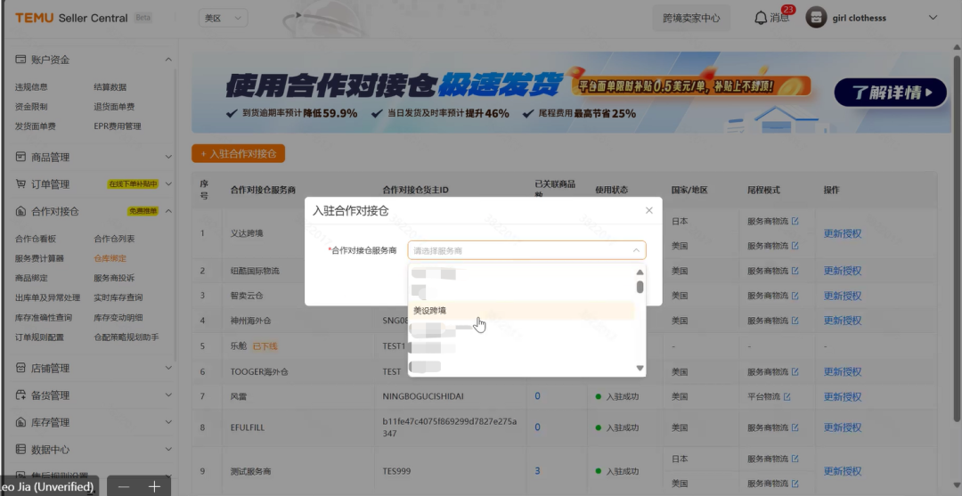Expand the 订单管理 section chevron

tap(168, 184)
